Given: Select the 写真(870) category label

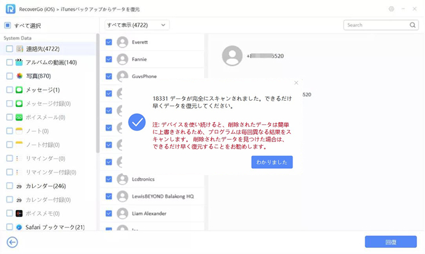Looking at the screenshot, I should tap(38, 76).
